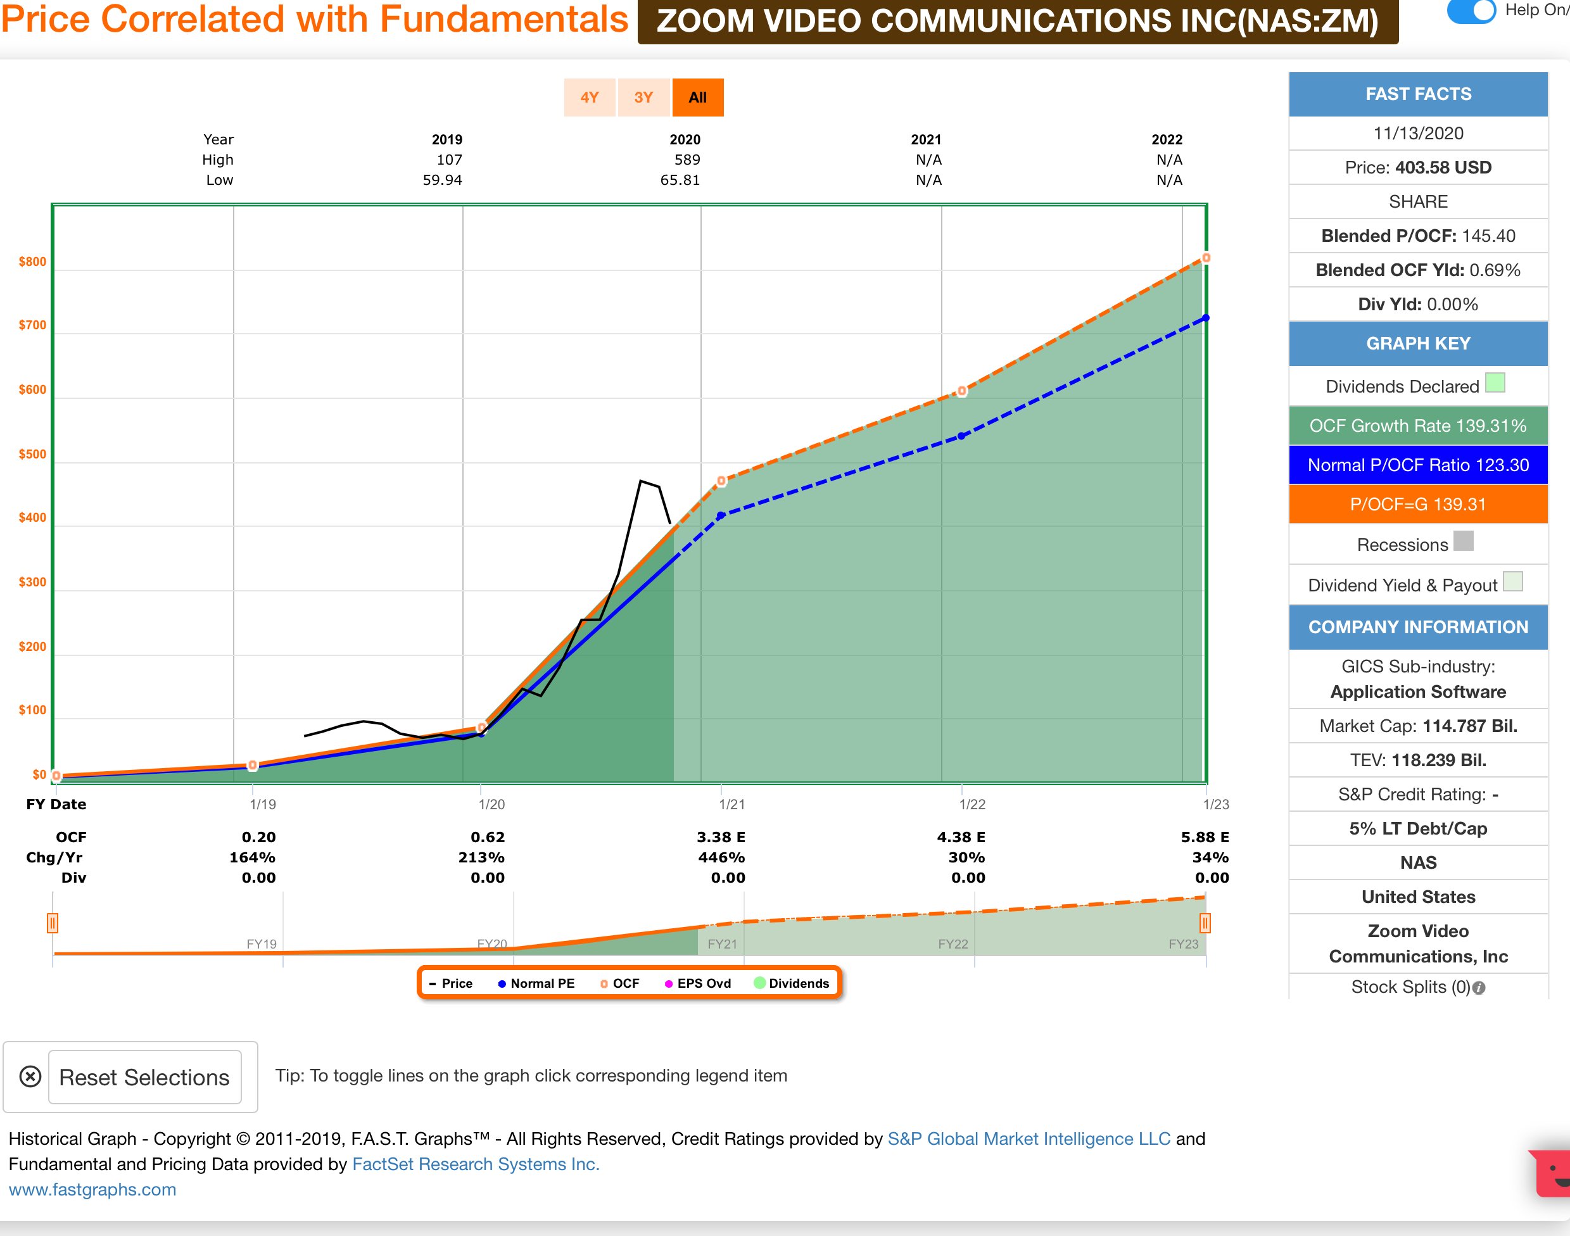Click the circled X reset icon
The height and width of the screenshot is (1236, 1570).
click(30, 1077)
